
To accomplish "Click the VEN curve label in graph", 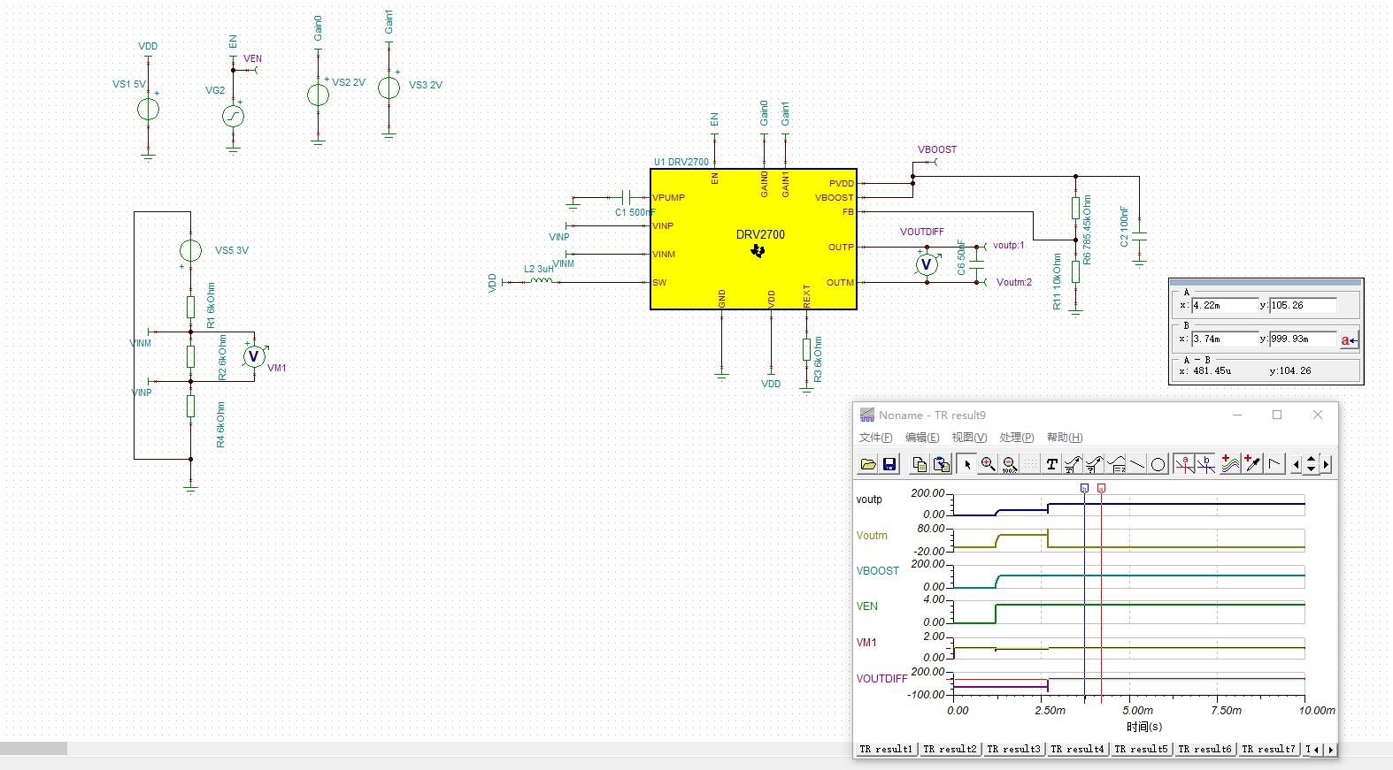I will tap(867, 606).
